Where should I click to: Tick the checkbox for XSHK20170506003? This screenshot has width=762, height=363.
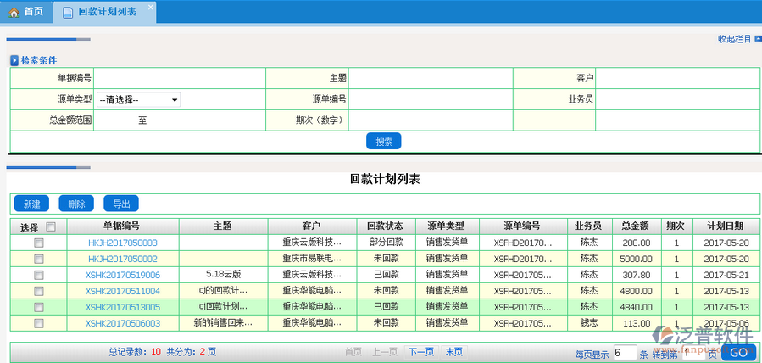[x=38, y=323]
